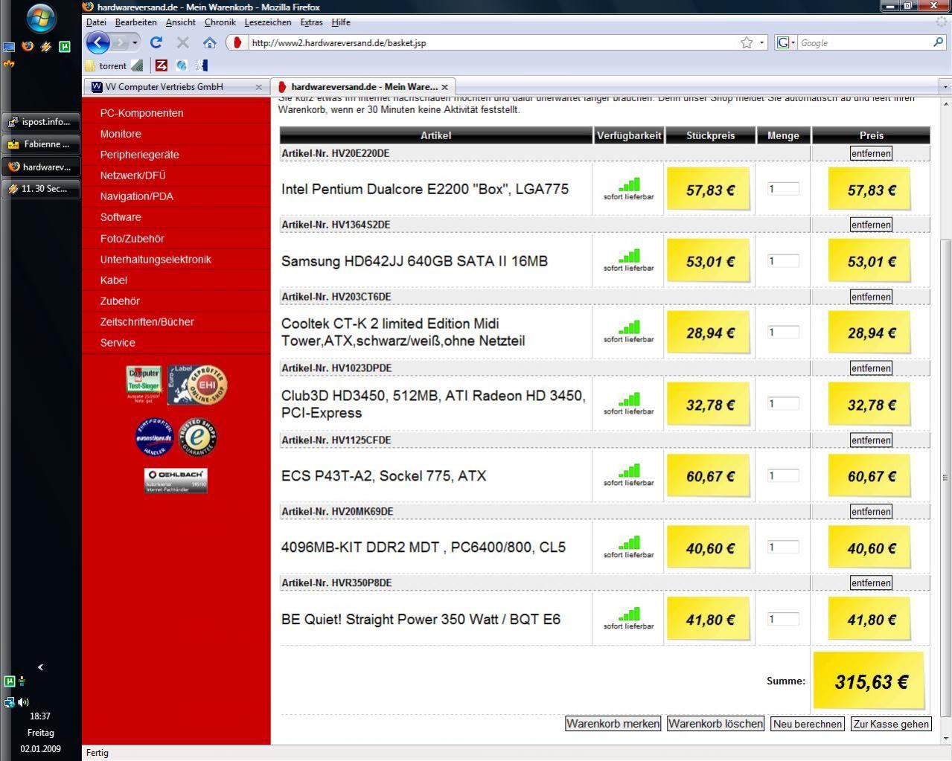Open the red Z bookmark icon
952x761 pixels.
[162, 65]
